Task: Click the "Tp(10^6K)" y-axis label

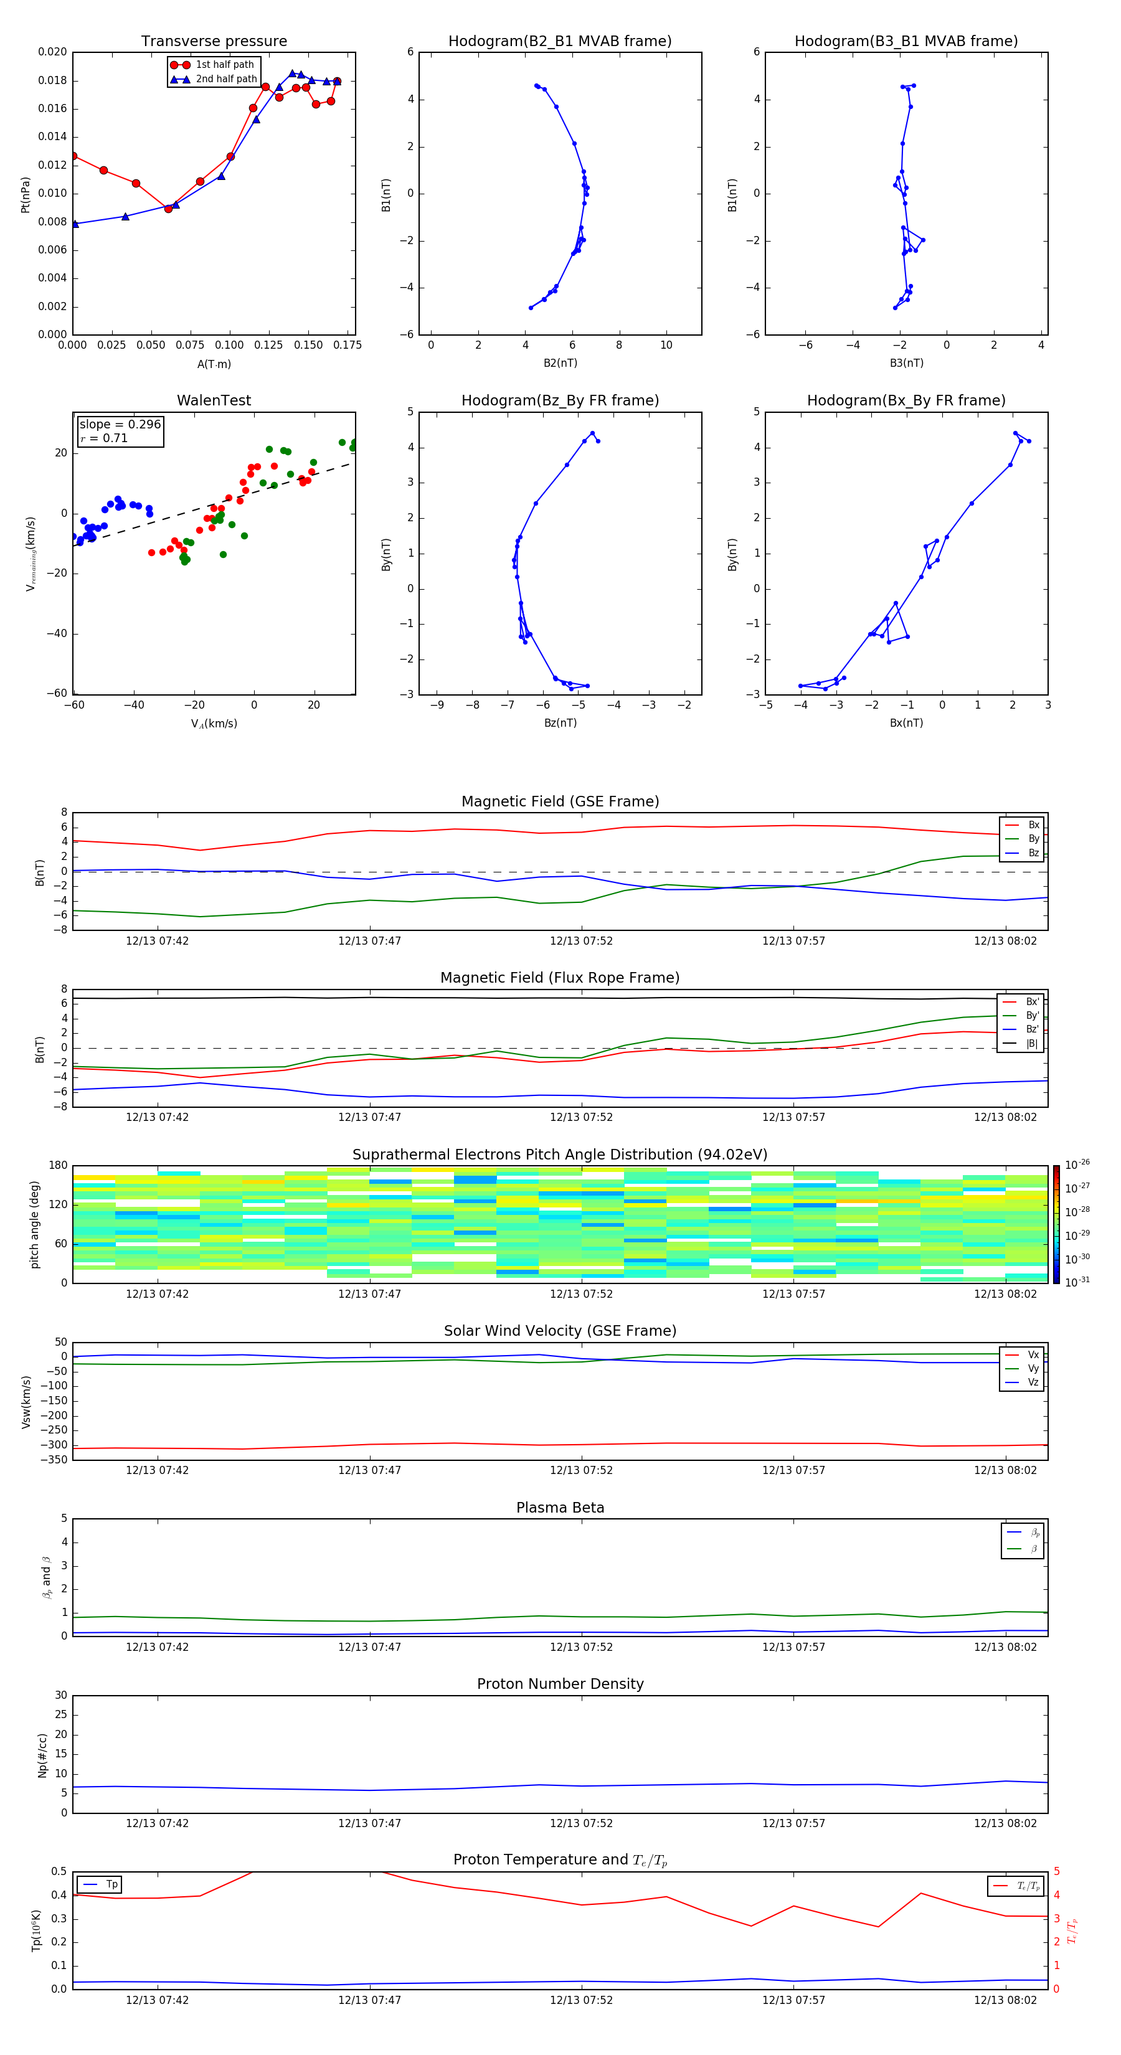Action: (36, 1930)
